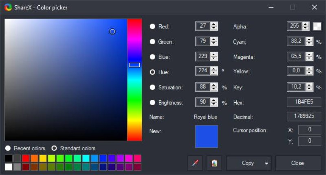326x175 pixels.
Task: Decrease the Alpha value with down arrow
Action: pyautogui.click(x=306, y=28)
